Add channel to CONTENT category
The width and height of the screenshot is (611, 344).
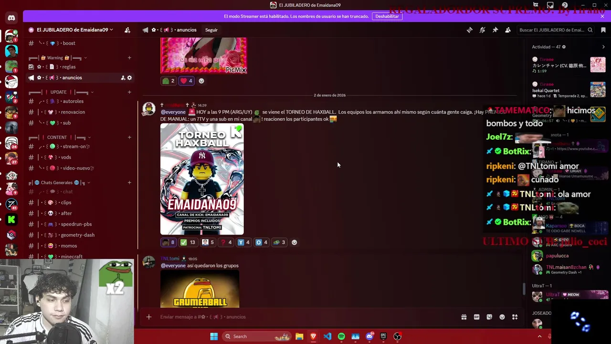(x=129, y=138)
